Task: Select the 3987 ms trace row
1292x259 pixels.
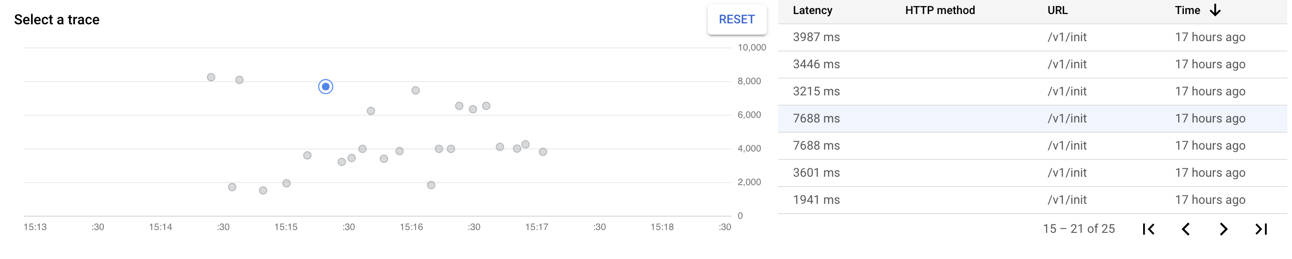Action: (x=1032, y=37)
